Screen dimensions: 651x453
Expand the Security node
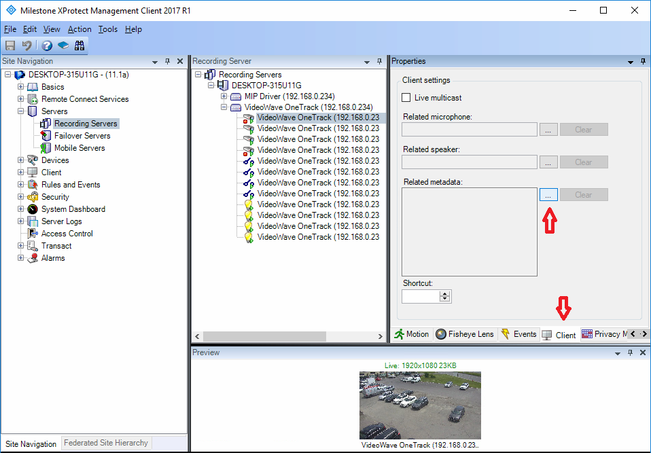20,197
